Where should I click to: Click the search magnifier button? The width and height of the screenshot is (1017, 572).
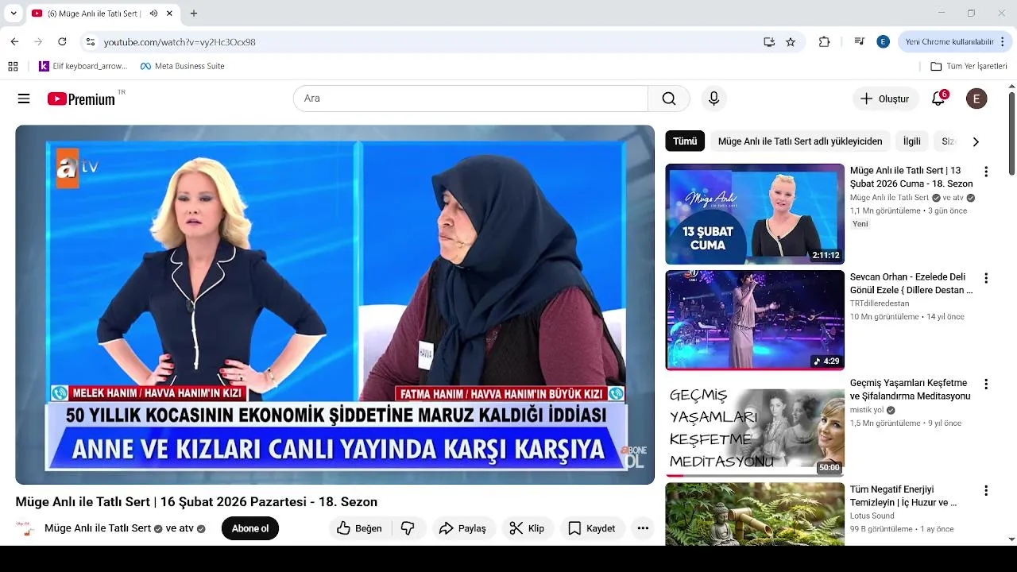click(x=669, y=99)
